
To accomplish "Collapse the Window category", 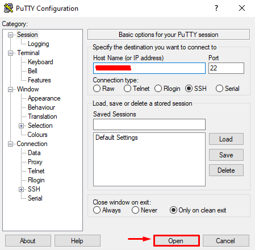I will pos(10,89).
